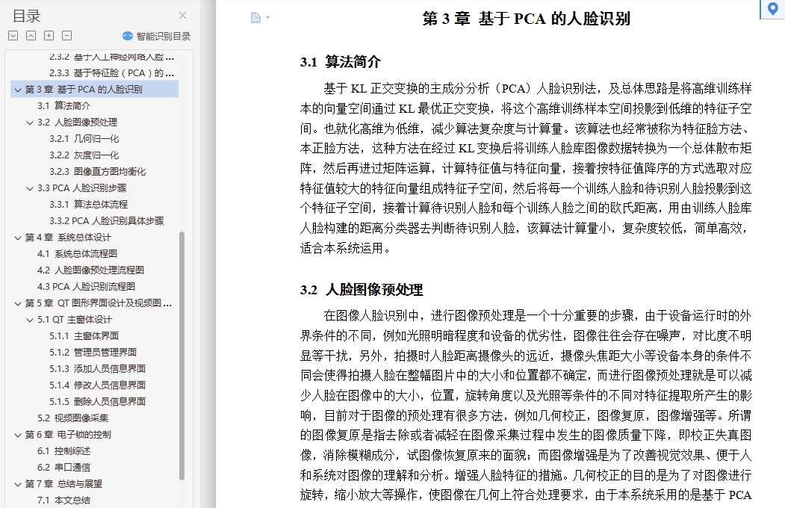785x508 pixels.
Task: Go to 3.2.2 灰度归一化
Action: coord(84,155)
